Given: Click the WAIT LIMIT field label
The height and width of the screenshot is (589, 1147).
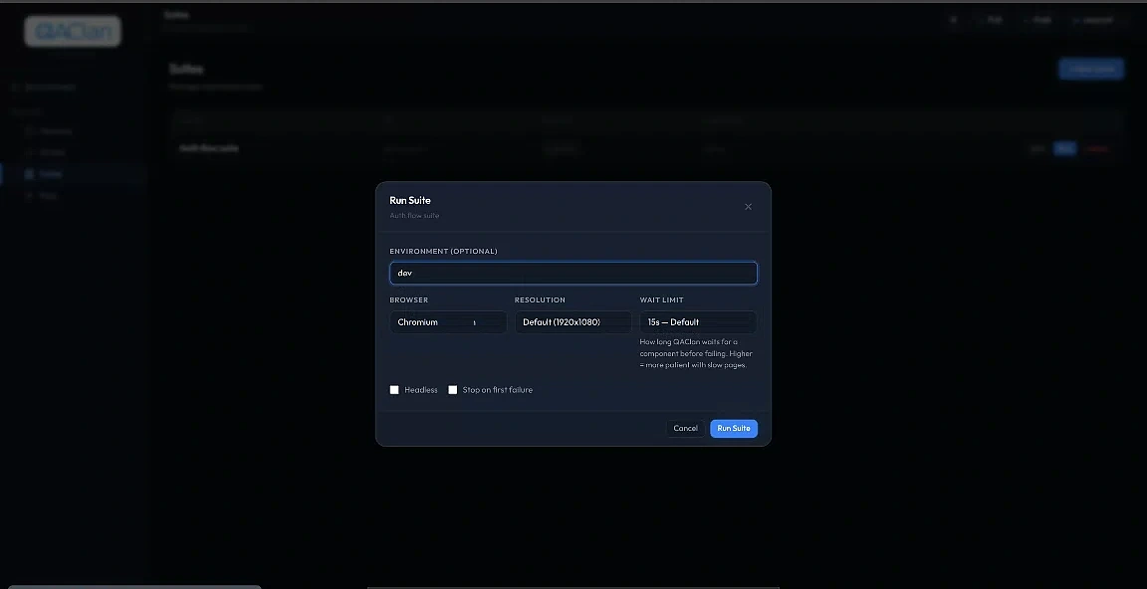Looking at the screenshot, I should pos(662,300).
